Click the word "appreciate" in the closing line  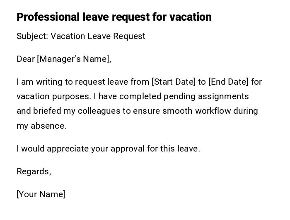[x=66, y=149]
